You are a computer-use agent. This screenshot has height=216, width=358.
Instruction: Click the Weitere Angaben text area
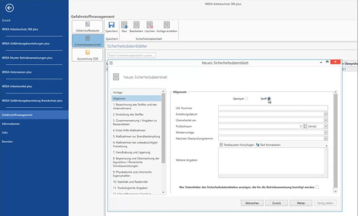pos(273,163)
